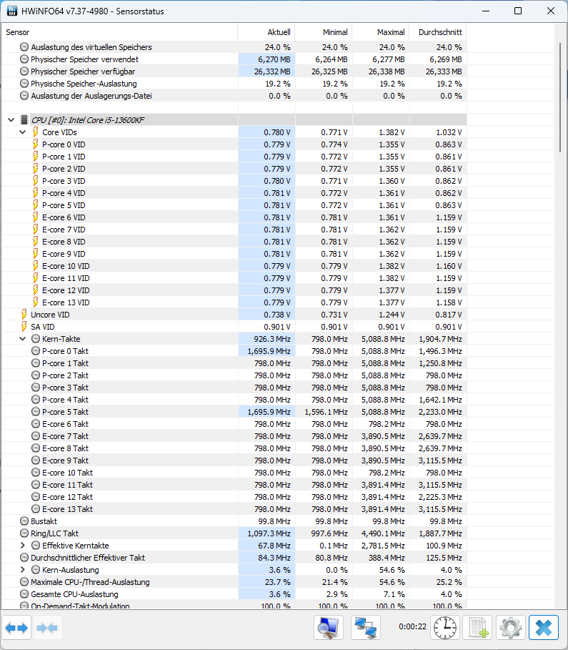Viewport: 568px width, 650px height.
Task: Click the lightning icon next to Core VIDs
Action: coord(36,132)
